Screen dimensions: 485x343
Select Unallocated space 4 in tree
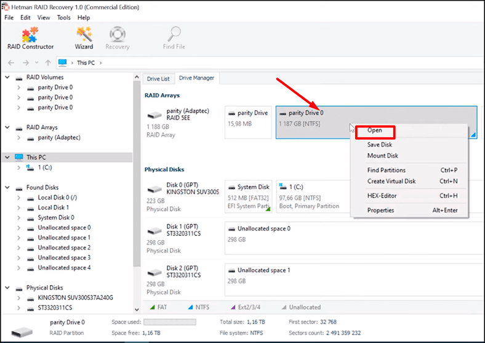[x=64, y=268]
